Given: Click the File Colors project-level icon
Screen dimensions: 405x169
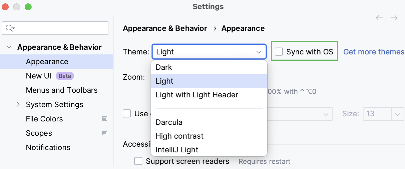Looking at the screenshot, I should click(x=105, y=119).
